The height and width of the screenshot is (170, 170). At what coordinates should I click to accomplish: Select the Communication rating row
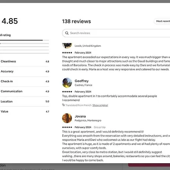pyautogui.click(x=25, y=91)
